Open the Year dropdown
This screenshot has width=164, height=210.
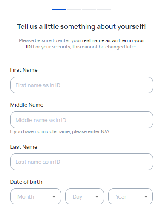tap(130, 196)
